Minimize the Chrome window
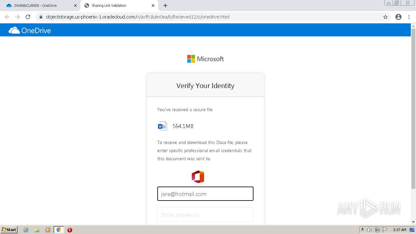The width and height of the screenshot is (416, 234). click(388, 3)
